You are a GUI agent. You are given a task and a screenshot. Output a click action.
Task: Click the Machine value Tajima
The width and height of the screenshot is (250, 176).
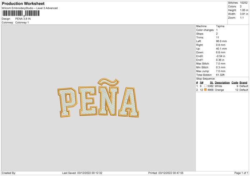pos(220,26)
